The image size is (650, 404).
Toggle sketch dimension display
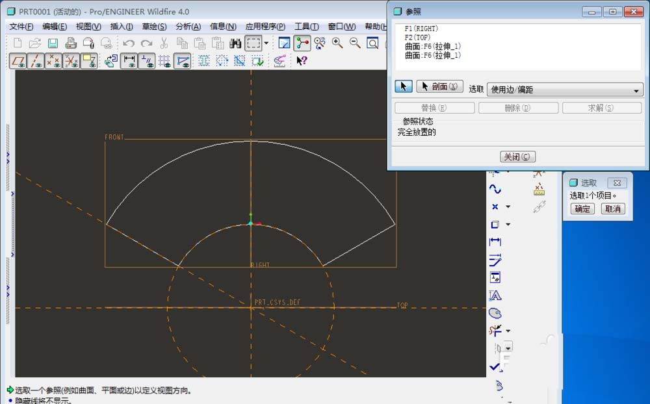129,61
